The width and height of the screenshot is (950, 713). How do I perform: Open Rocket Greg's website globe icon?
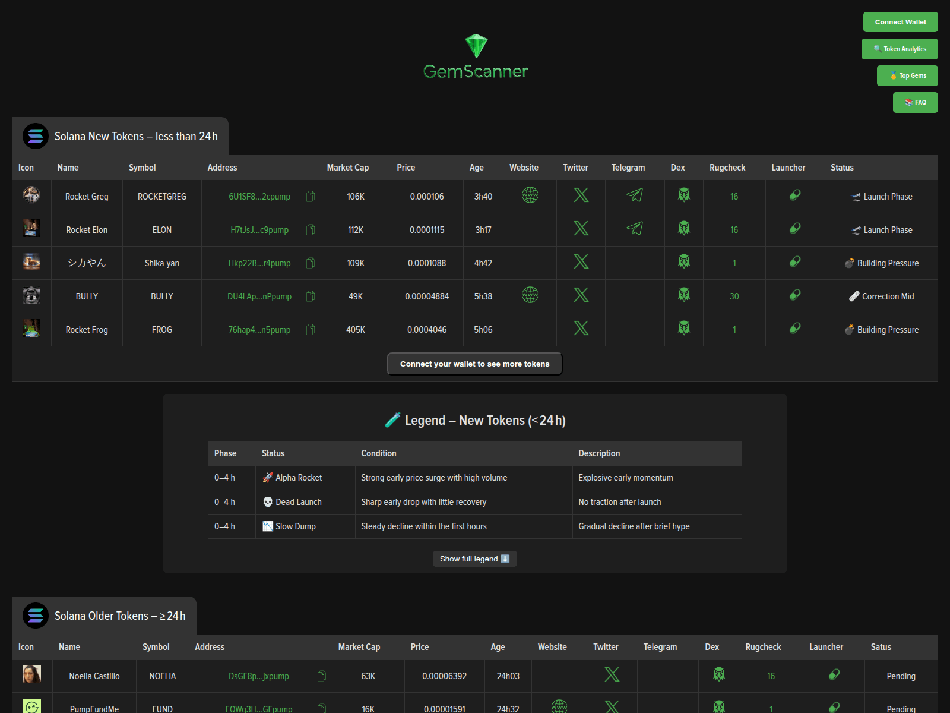[530, 195]
